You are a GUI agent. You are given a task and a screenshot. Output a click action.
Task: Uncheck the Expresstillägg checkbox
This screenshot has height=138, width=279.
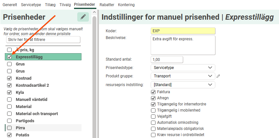tap(9, 57)
